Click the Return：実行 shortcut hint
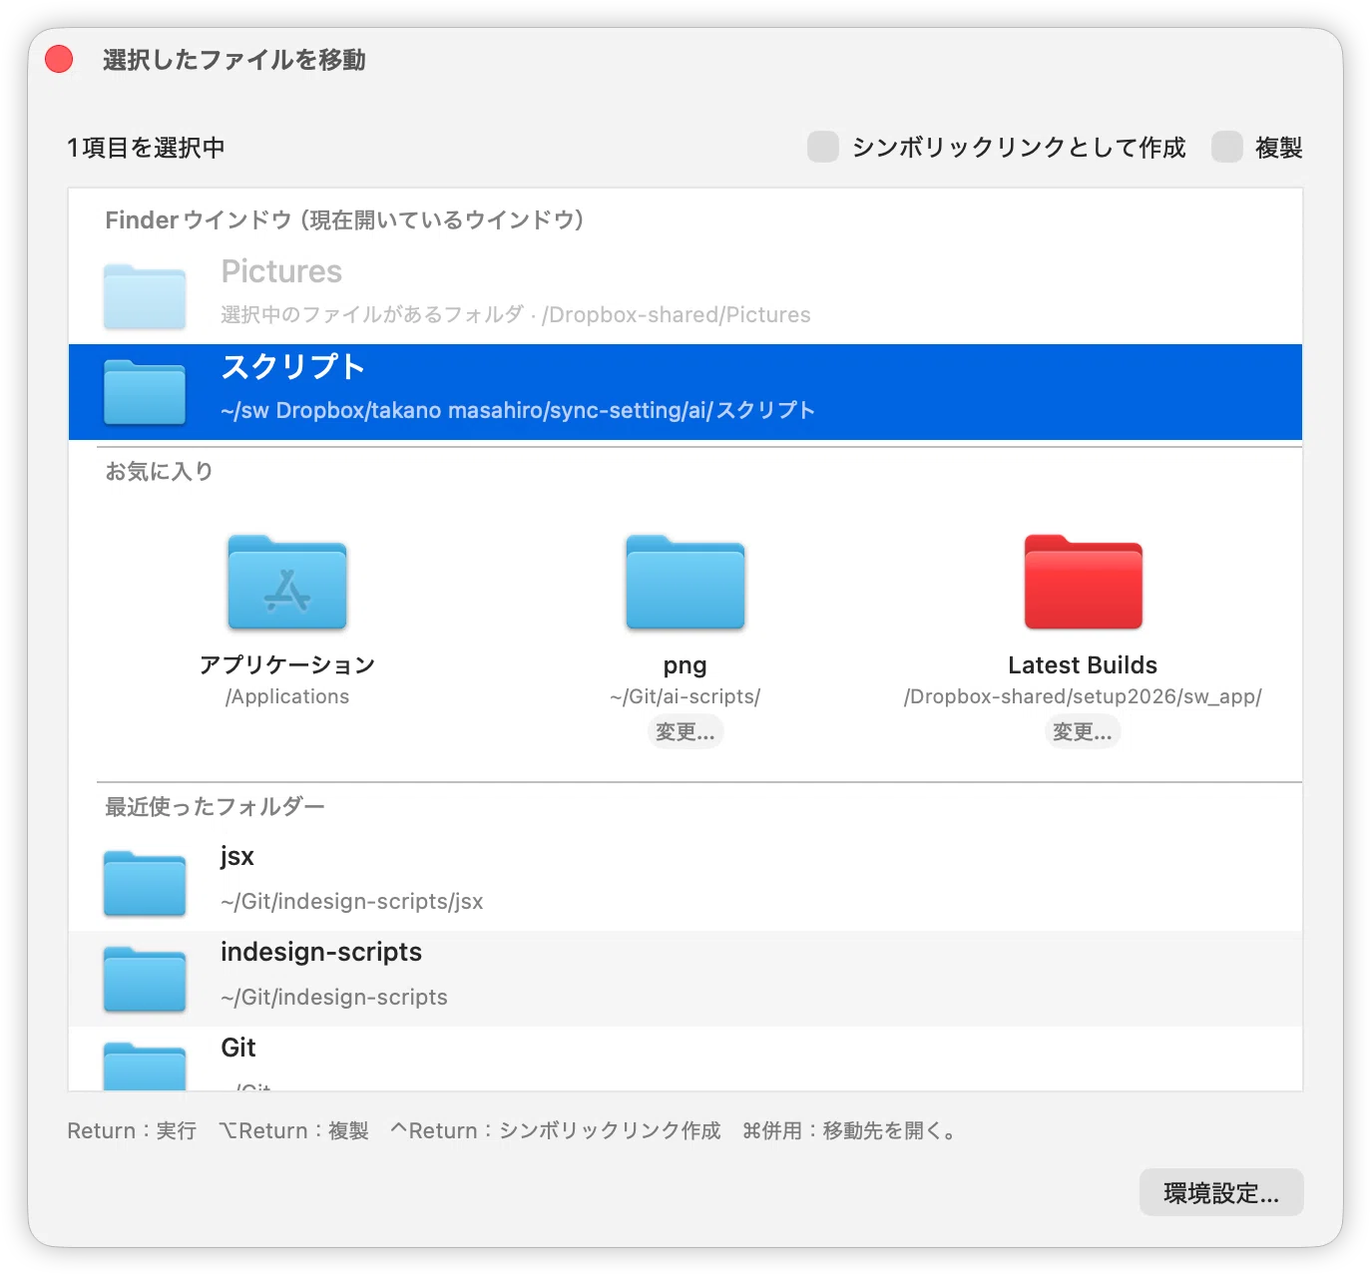Image resolution: width=1371 pixels, height=1275 pixels. click(132, 1131)
